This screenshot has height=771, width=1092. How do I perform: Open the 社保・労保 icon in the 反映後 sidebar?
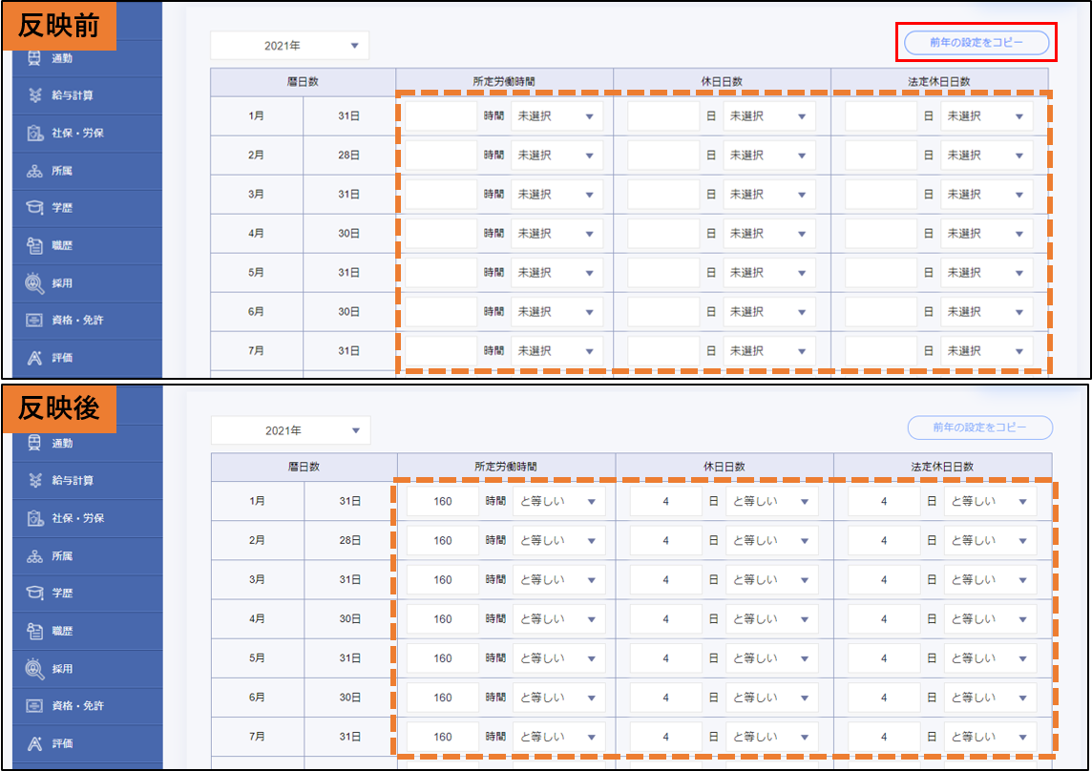click(x=34, y=518)
